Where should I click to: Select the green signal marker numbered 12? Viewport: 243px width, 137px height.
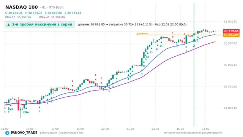pos(157,49)
